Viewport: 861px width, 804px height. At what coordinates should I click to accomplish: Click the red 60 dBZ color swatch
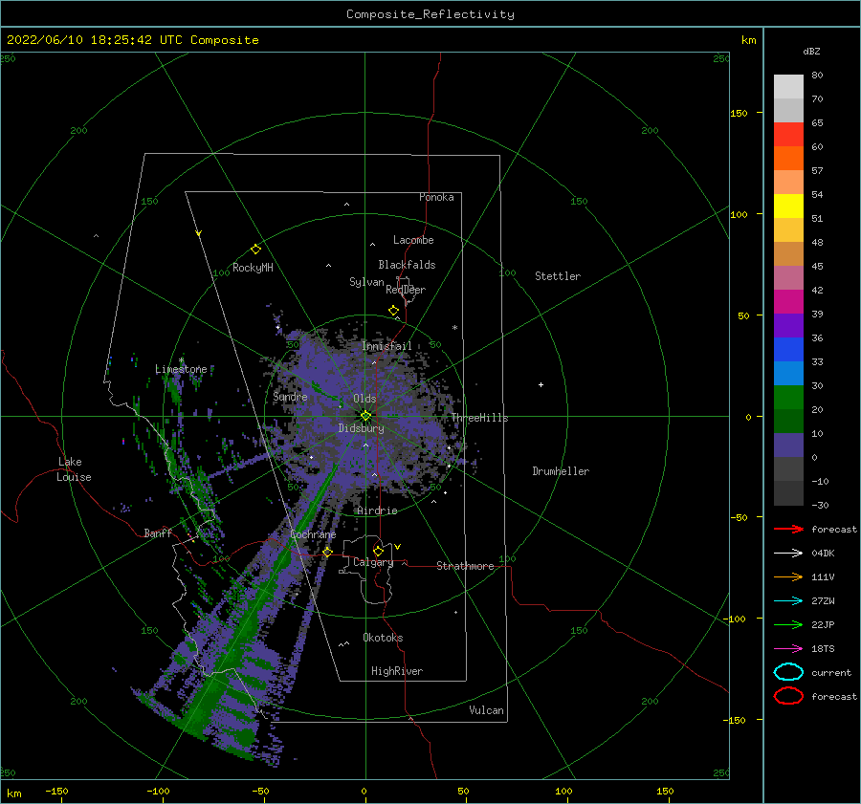[x=788, y=135]
